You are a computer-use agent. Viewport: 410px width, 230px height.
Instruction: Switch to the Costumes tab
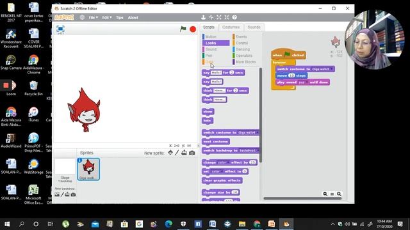coord(231,27)
